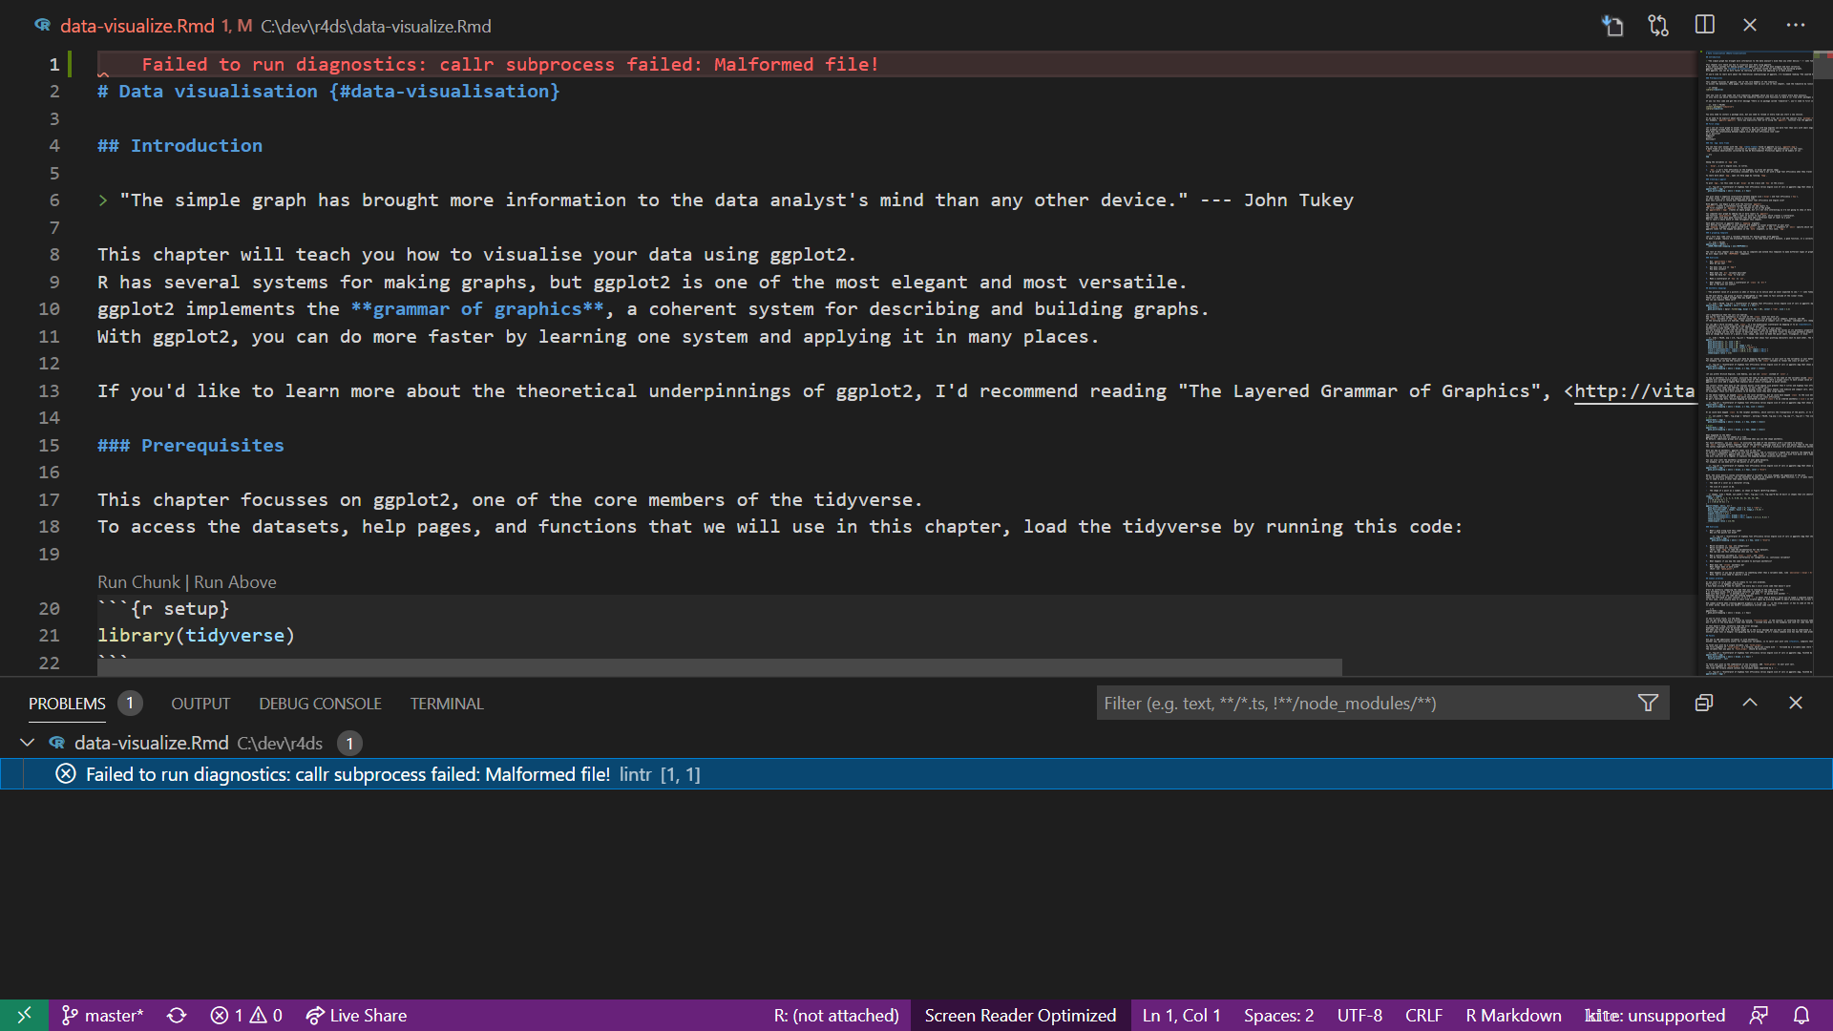Screen dimensions: 1833x1031
Task: Select the master branch indicator
Action: 102,1015
